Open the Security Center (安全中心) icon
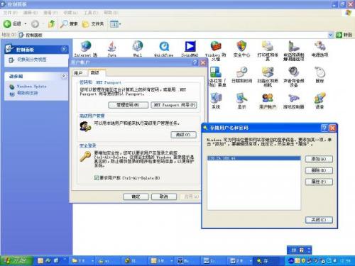355x266 pixels. tap(241, 49)
